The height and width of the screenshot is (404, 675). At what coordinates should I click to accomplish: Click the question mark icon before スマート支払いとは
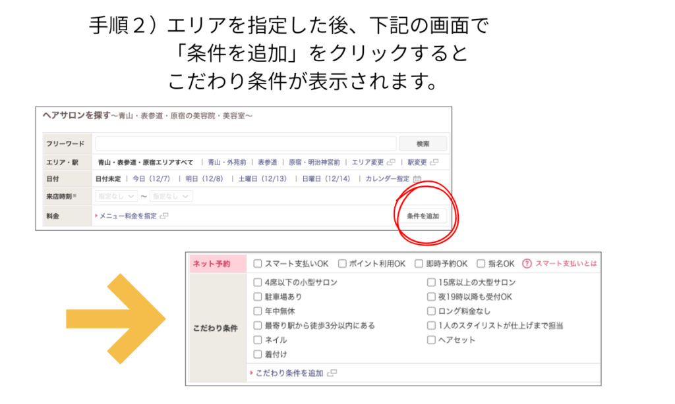coord(526,263)
